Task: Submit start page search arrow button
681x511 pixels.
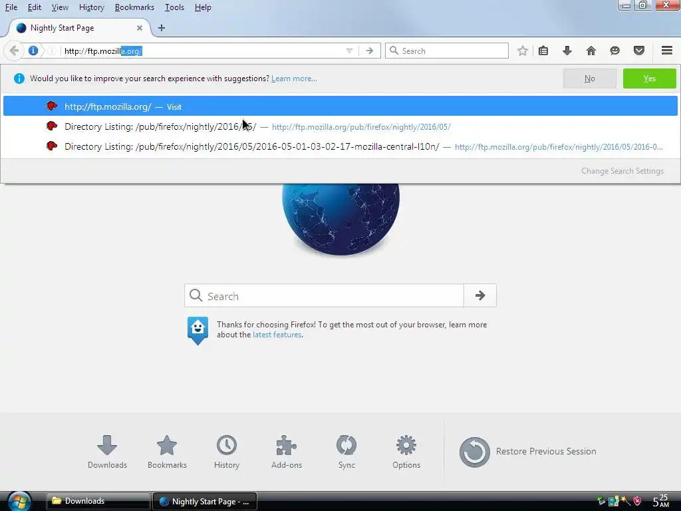Action: pyautogui.click(x=480, y=295)
